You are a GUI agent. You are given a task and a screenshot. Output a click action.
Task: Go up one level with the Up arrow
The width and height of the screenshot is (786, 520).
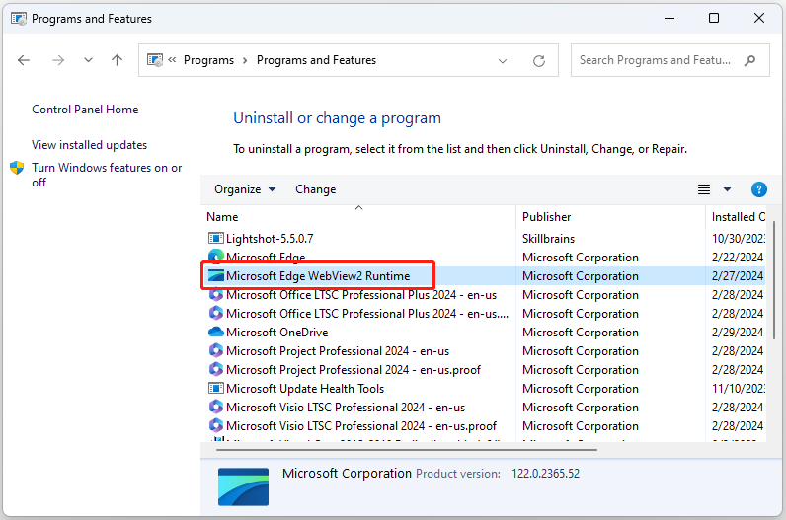pos(117,60)
